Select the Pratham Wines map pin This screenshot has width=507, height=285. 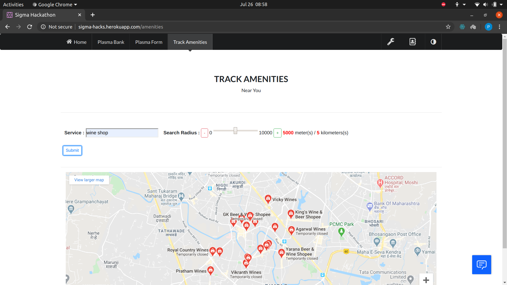coord(210,270)
